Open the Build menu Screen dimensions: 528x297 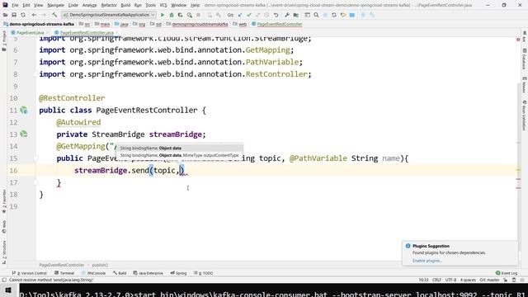(x=125, y=6)
